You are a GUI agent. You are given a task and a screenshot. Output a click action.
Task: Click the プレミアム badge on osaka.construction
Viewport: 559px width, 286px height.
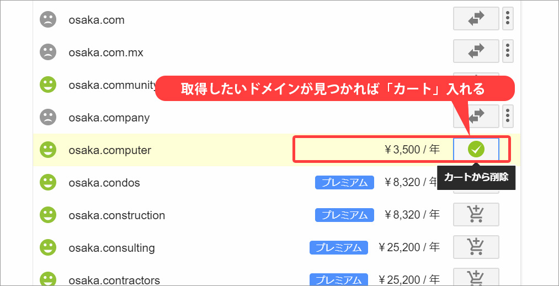(344, 215)
